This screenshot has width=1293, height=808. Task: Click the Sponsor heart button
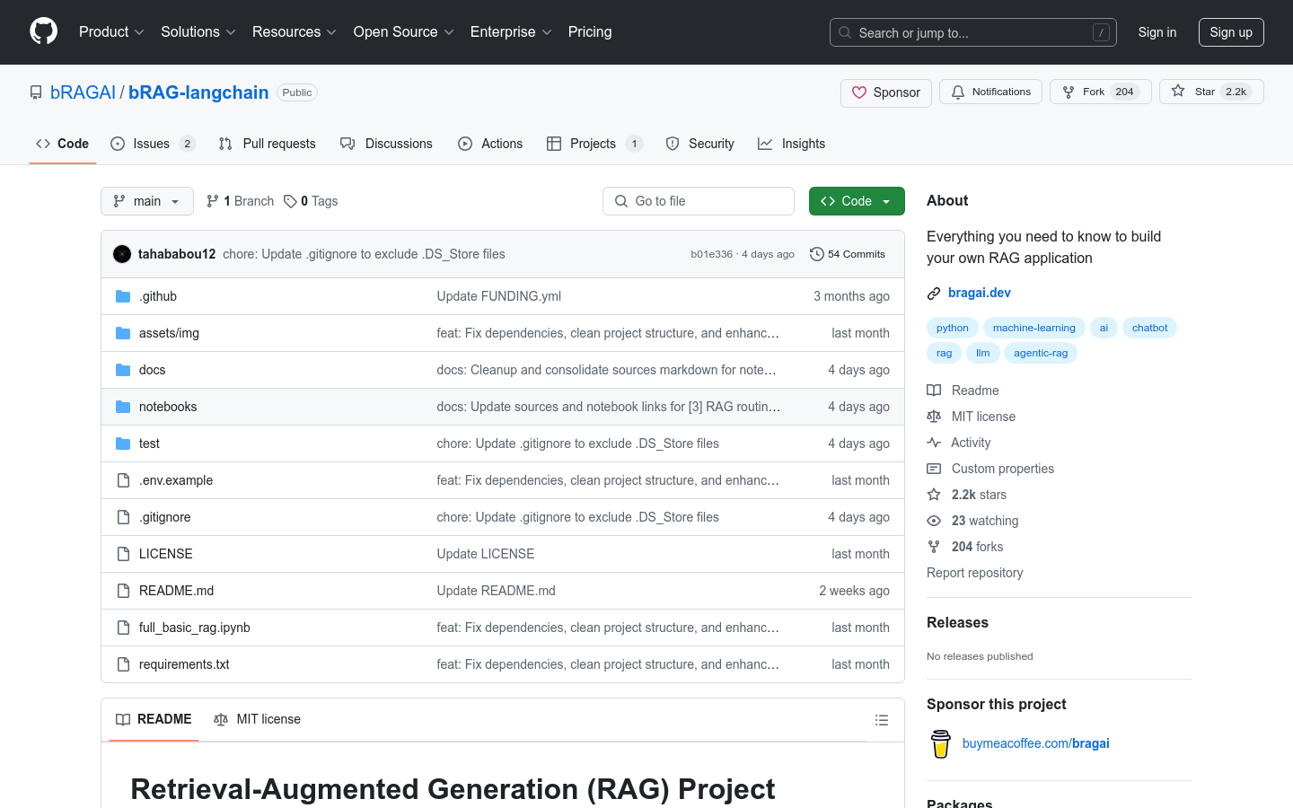pos(885,92)
